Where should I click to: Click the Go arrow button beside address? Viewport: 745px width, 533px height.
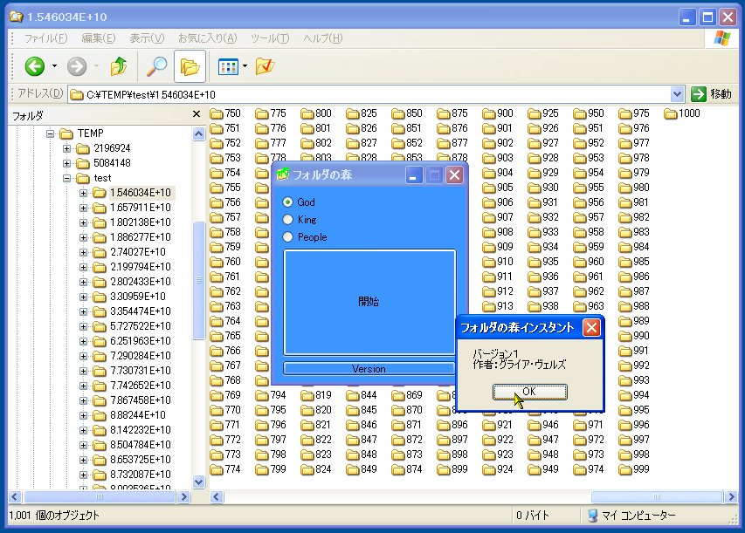699,94
